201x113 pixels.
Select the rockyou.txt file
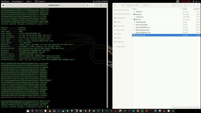[x=166, y=17]
